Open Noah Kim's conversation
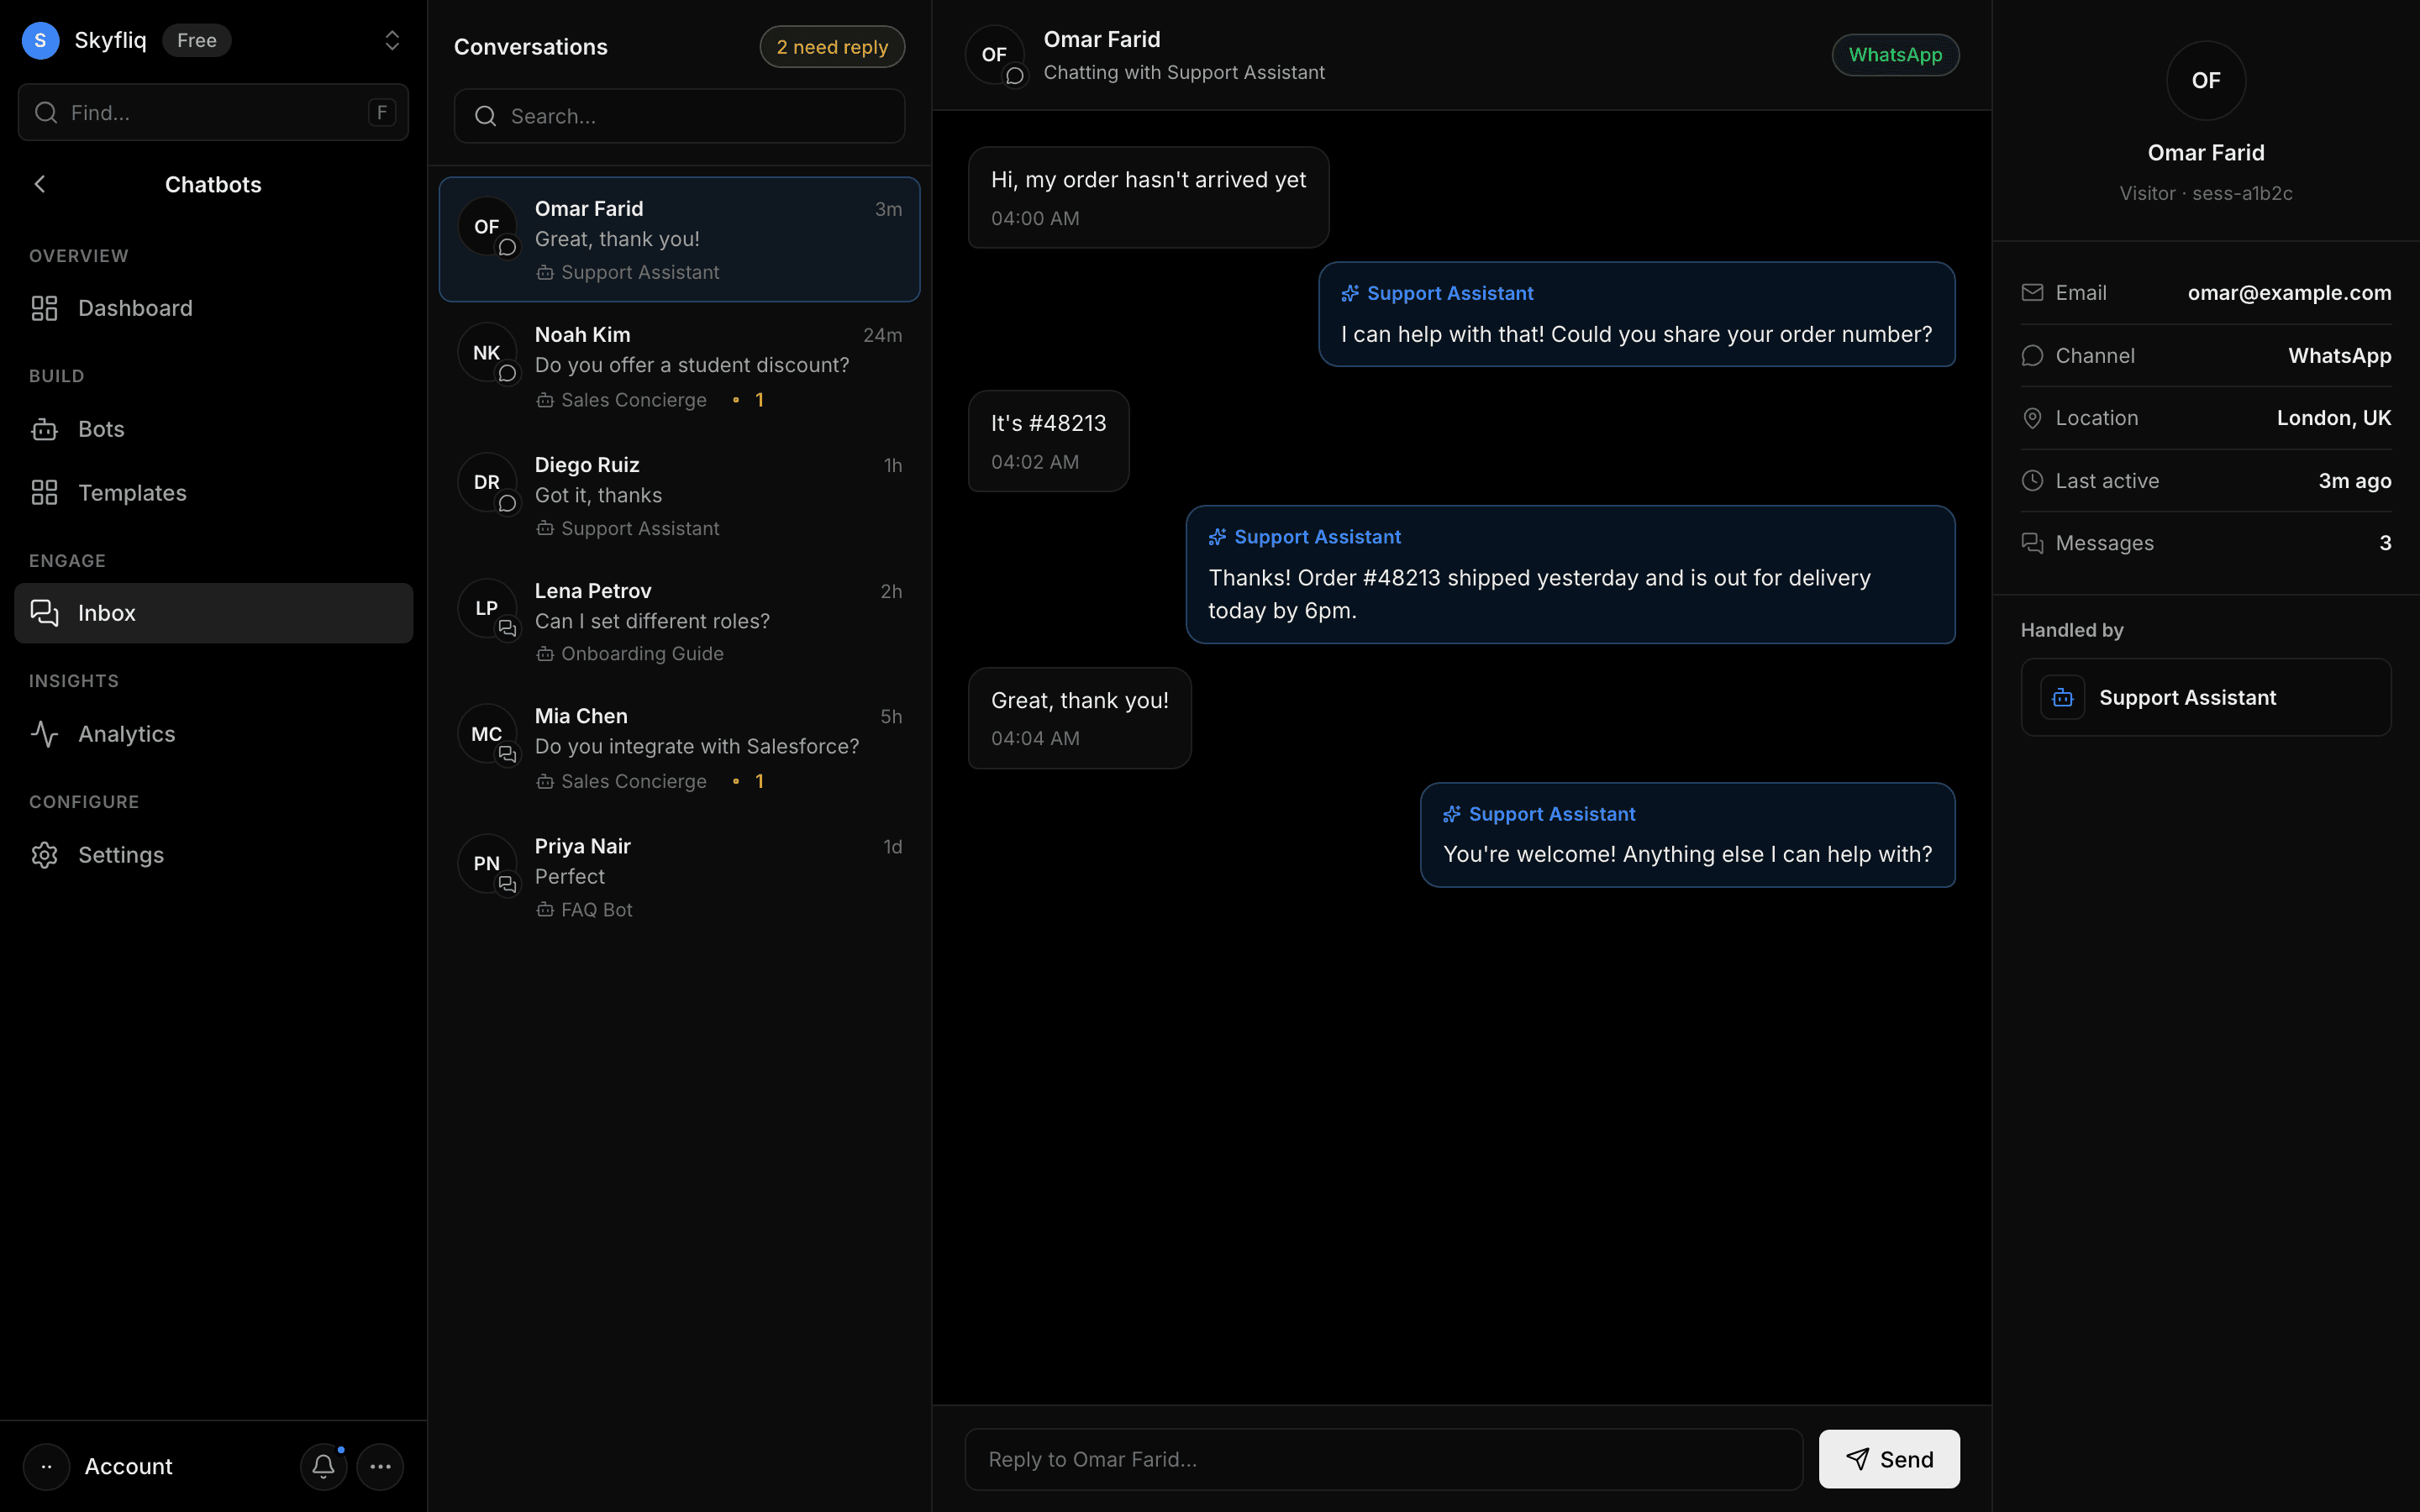 coord(679,367)
